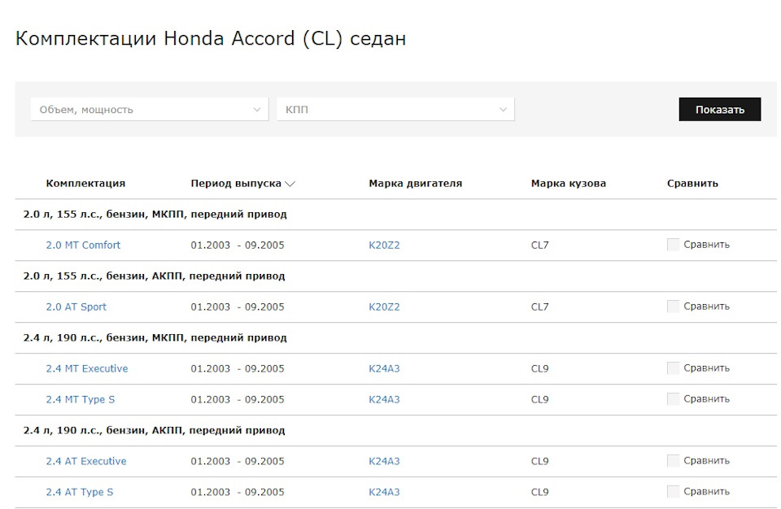Open K24A3 engine link in 2.4 MT Executive row
Image resolution: width=781 pixels, height=509 pixels.
384,368
